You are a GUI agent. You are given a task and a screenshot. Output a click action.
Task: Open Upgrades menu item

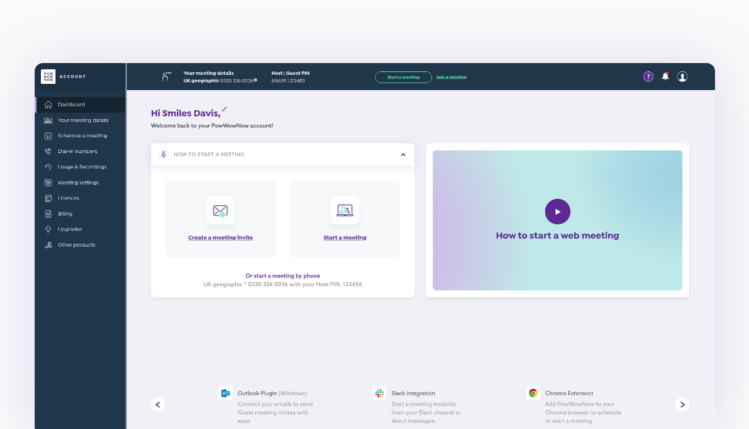coord(80,229)
